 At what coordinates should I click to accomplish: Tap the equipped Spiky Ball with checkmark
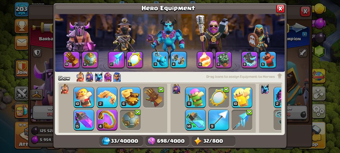(130, 120)
